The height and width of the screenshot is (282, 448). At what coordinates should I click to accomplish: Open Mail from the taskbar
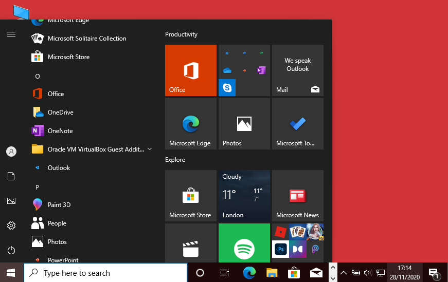point(316,273)
